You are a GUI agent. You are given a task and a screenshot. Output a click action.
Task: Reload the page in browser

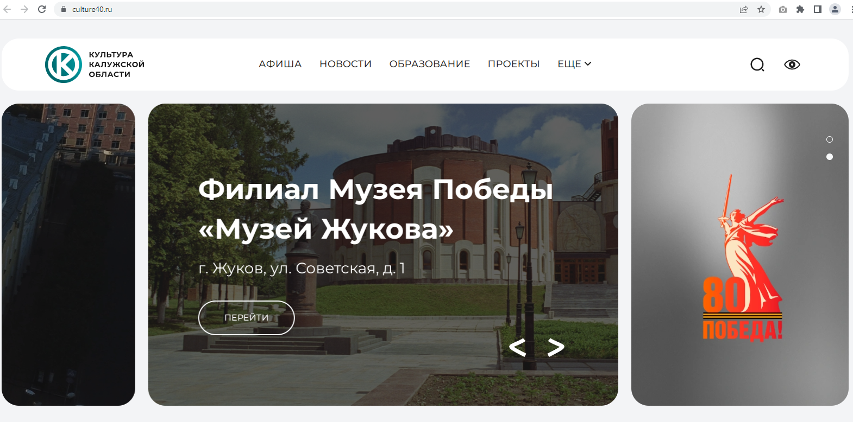click(x=42, y=9)
